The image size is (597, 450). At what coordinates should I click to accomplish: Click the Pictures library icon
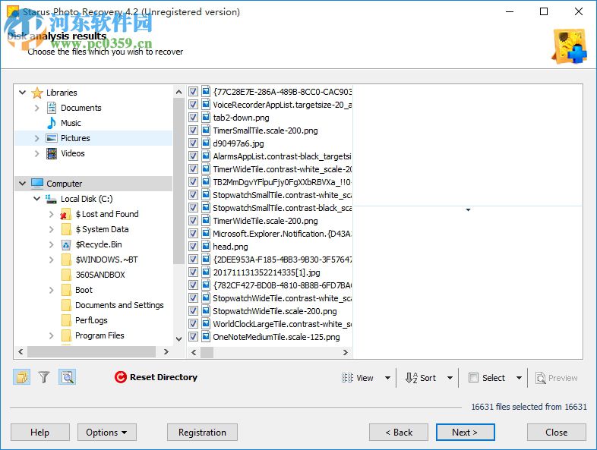pyautogui.click(x=52, y=138)
